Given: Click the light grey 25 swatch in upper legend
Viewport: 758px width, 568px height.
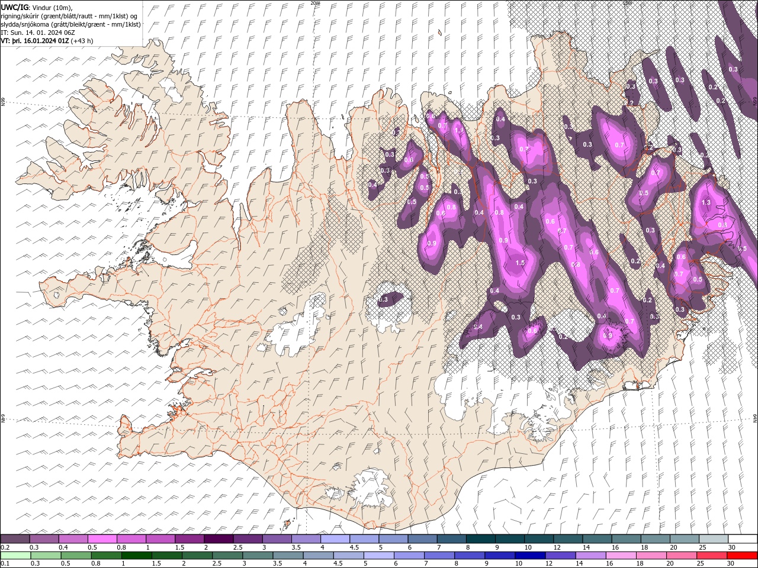Looking at the screenshot, I should coord(714,539).
